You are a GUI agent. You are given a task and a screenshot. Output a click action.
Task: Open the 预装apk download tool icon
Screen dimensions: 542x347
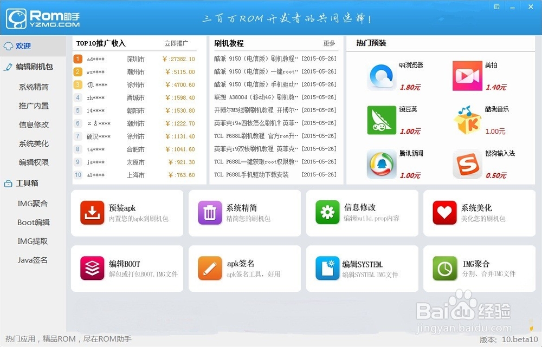click(x=92, y=212)
